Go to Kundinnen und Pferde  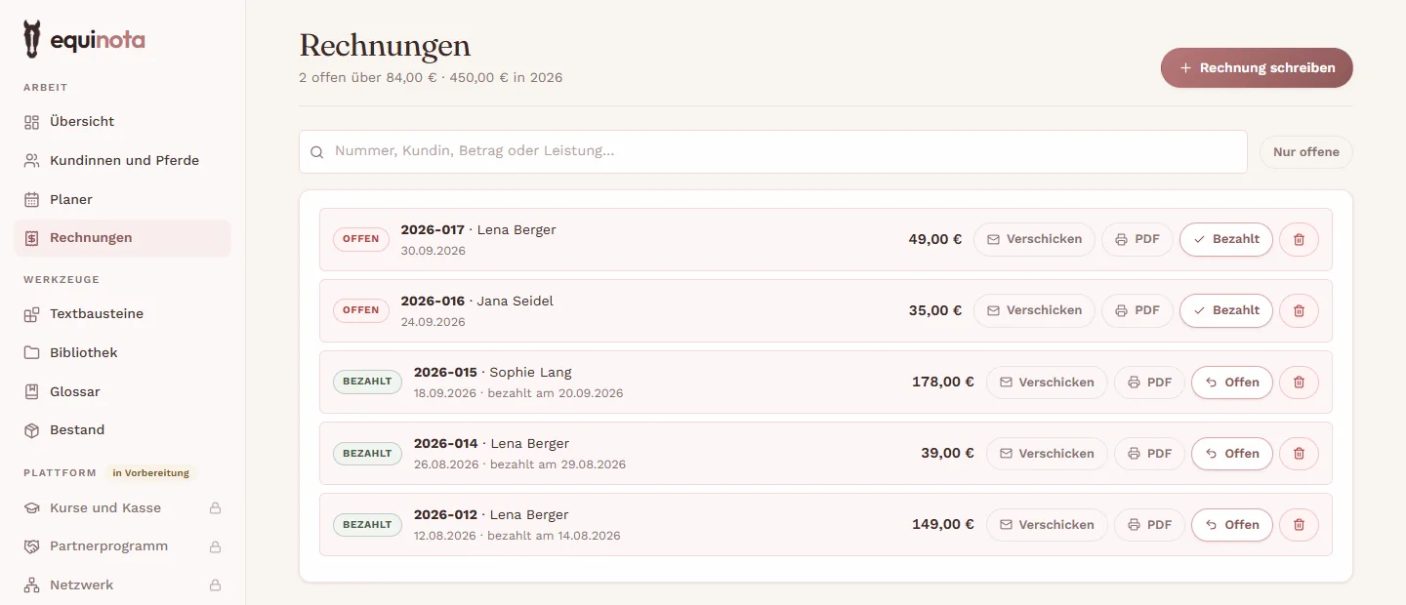(122, 160)
